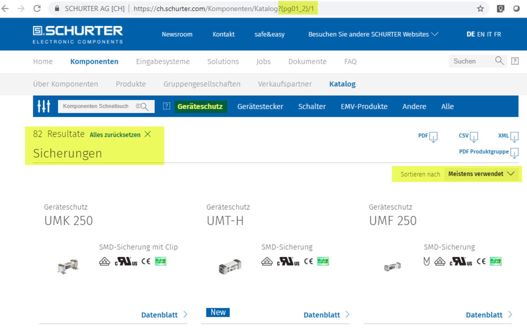527x333 pixels.
Task: Click the Komponenten quick search magnifier
Action: click(x=142, y=107)
